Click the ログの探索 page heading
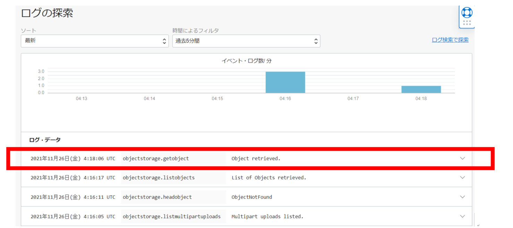This screenshot has width=513, height=228. coord(47,13)
